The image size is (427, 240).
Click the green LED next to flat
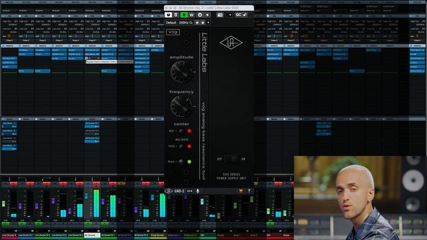[189, 161]
